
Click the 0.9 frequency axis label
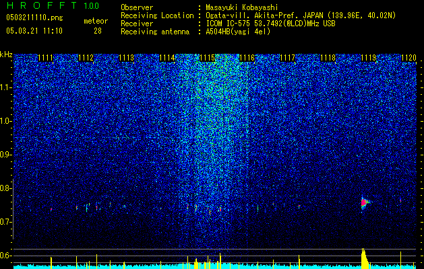point(5,155)
